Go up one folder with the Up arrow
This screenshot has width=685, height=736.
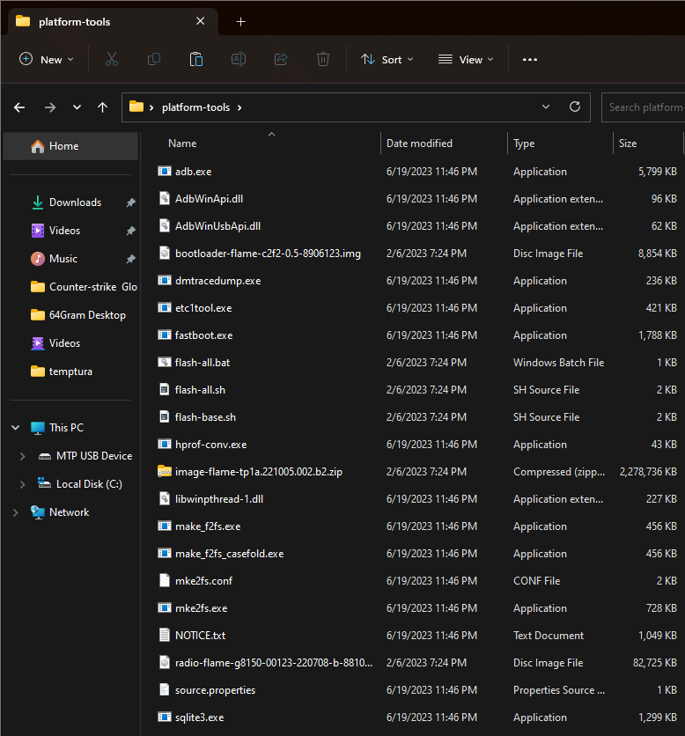pos(103,107)
